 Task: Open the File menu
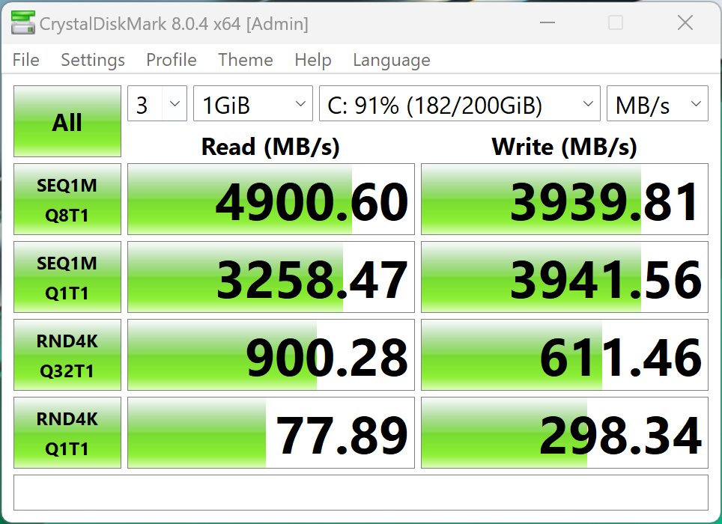pos(25,60)
